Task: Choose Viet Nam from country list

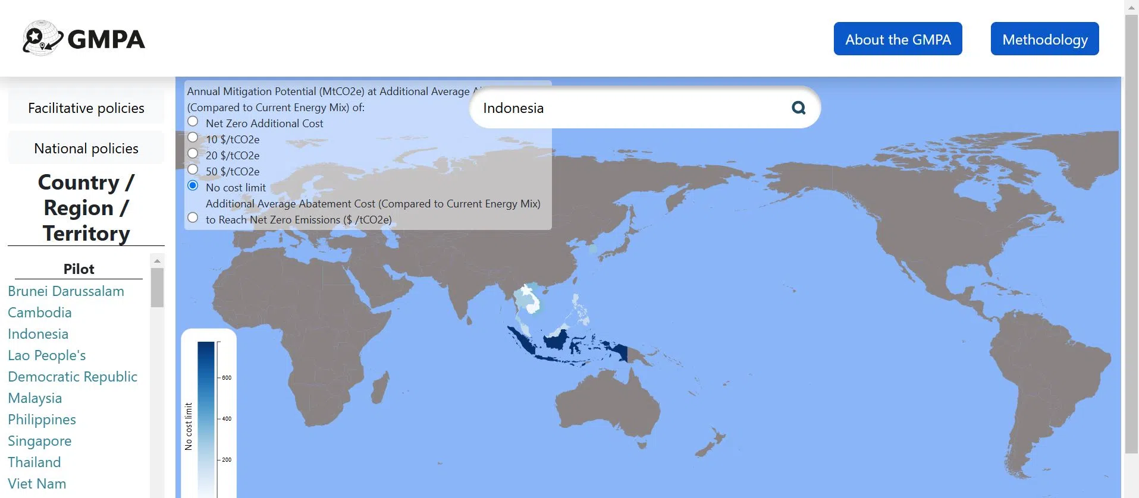Action: pyautogui.click(x=37, y=484)
